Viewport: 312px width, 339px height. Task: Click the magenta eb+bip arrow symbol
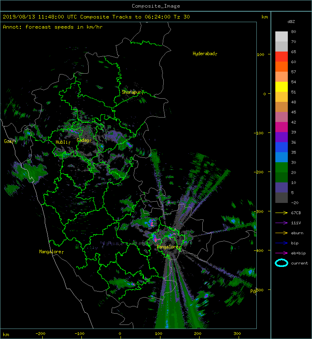pyautogui.click(x=281, y=253)
